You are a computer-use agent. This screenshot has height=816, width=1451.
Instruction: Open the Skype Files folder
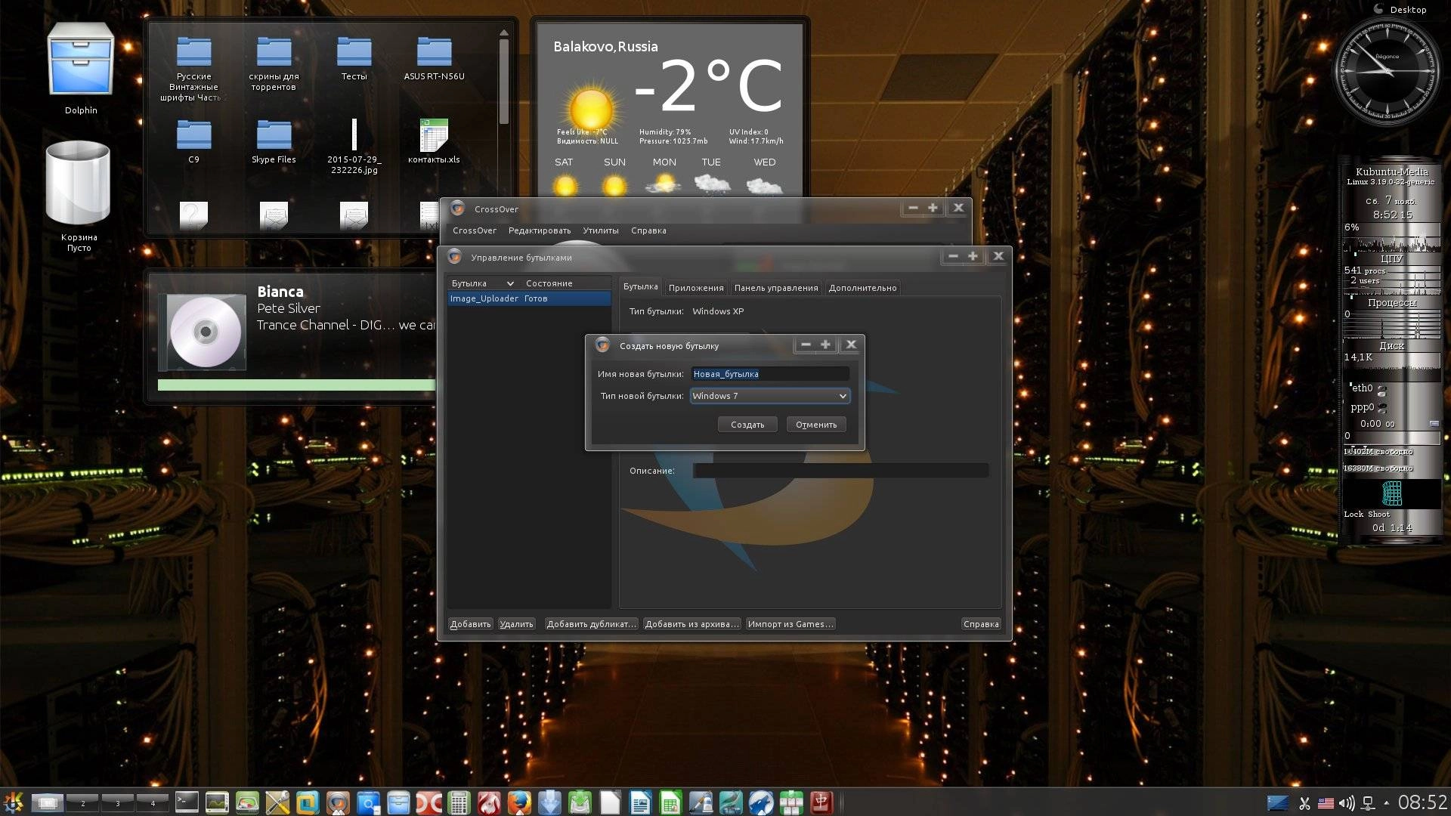click(x=274, y=141)
